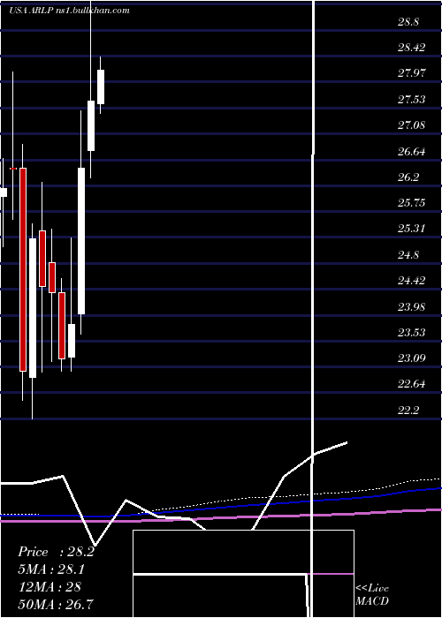
Task: Click the '50MA : 26.7' readout
Action: point(56,604)
